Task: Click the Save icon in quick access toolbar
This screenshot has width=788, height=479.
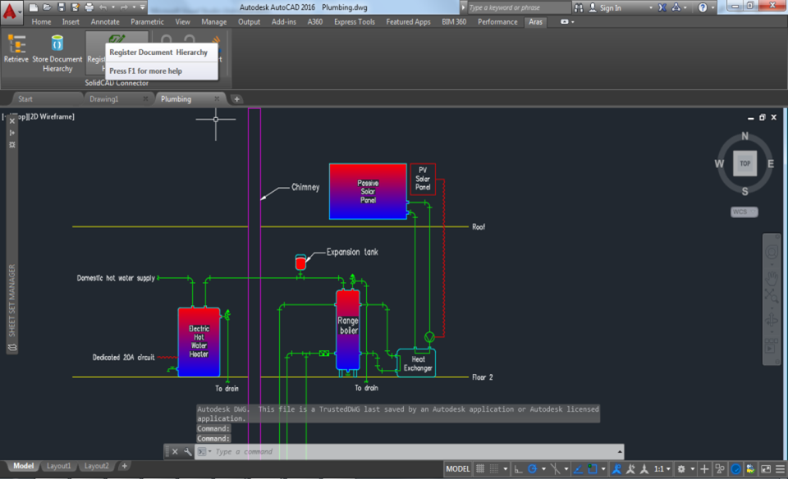Action: coord(62,7)
